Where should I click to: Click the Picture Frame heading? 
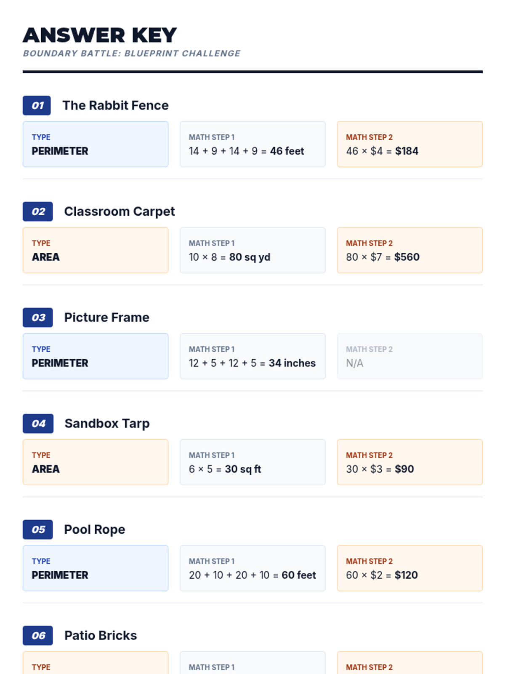pyautogui.click(x=106, y=318)
